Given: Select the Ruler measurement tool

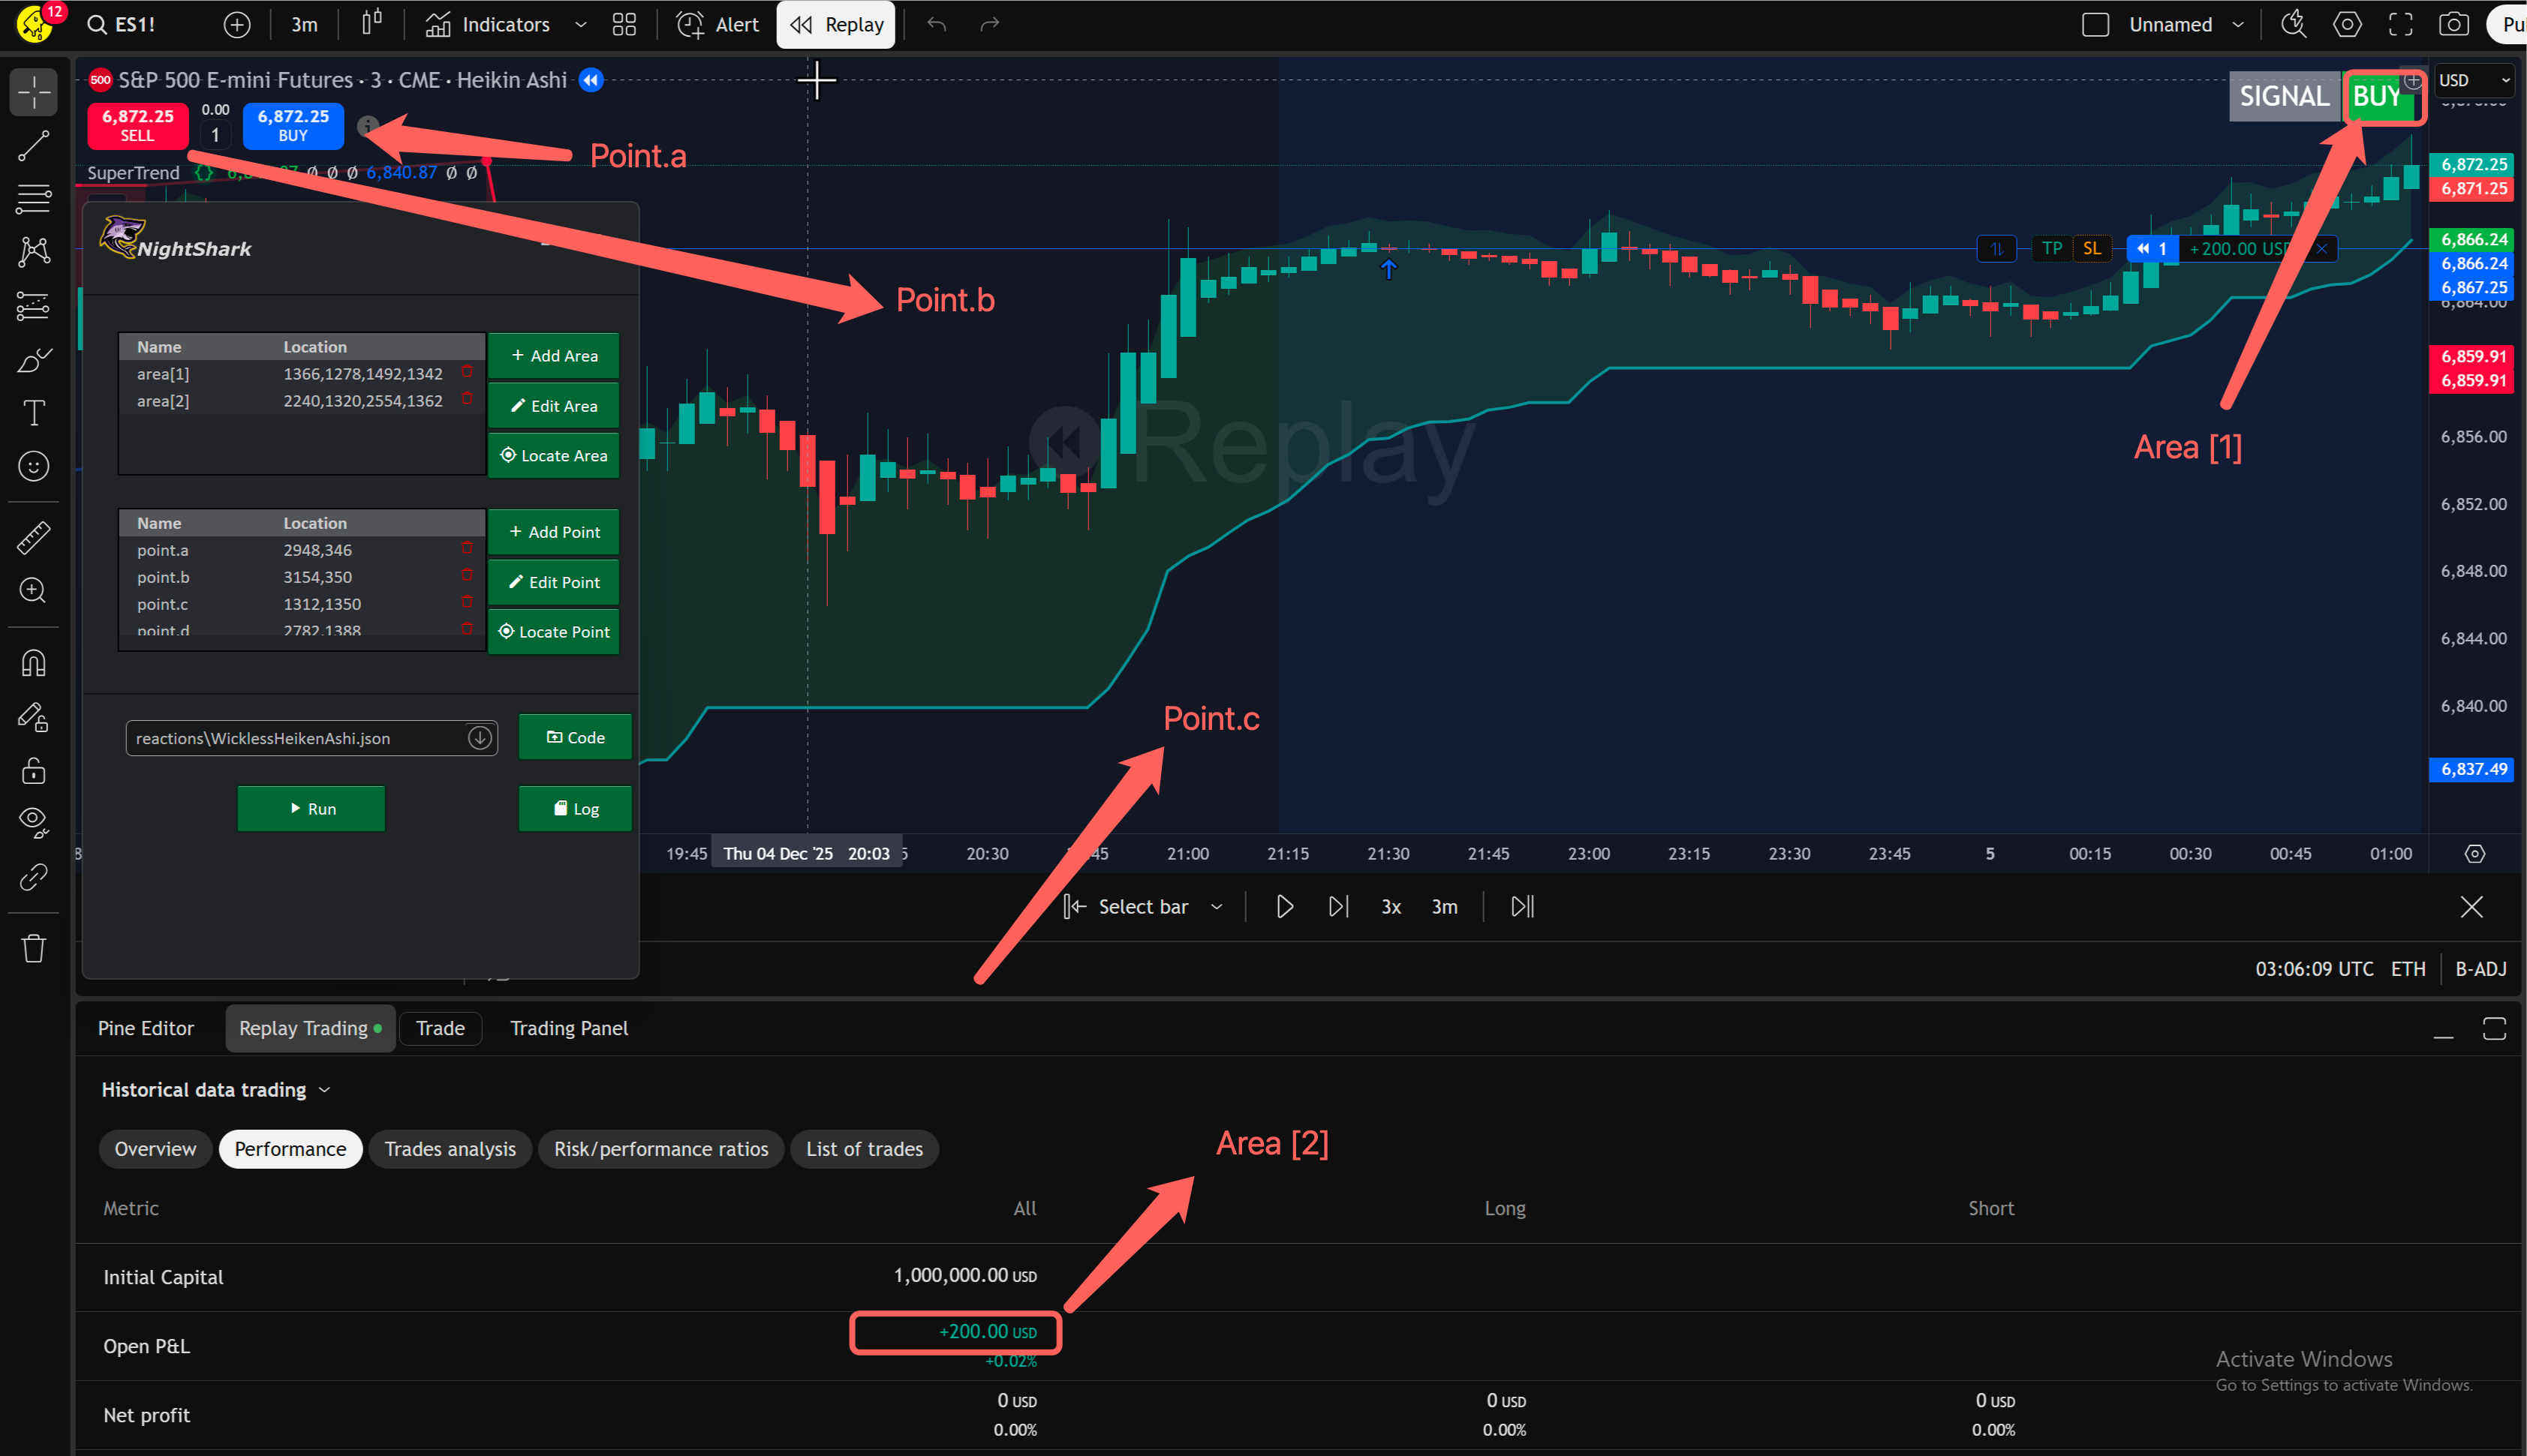Looking at the screenshot, I should (33, 537).
